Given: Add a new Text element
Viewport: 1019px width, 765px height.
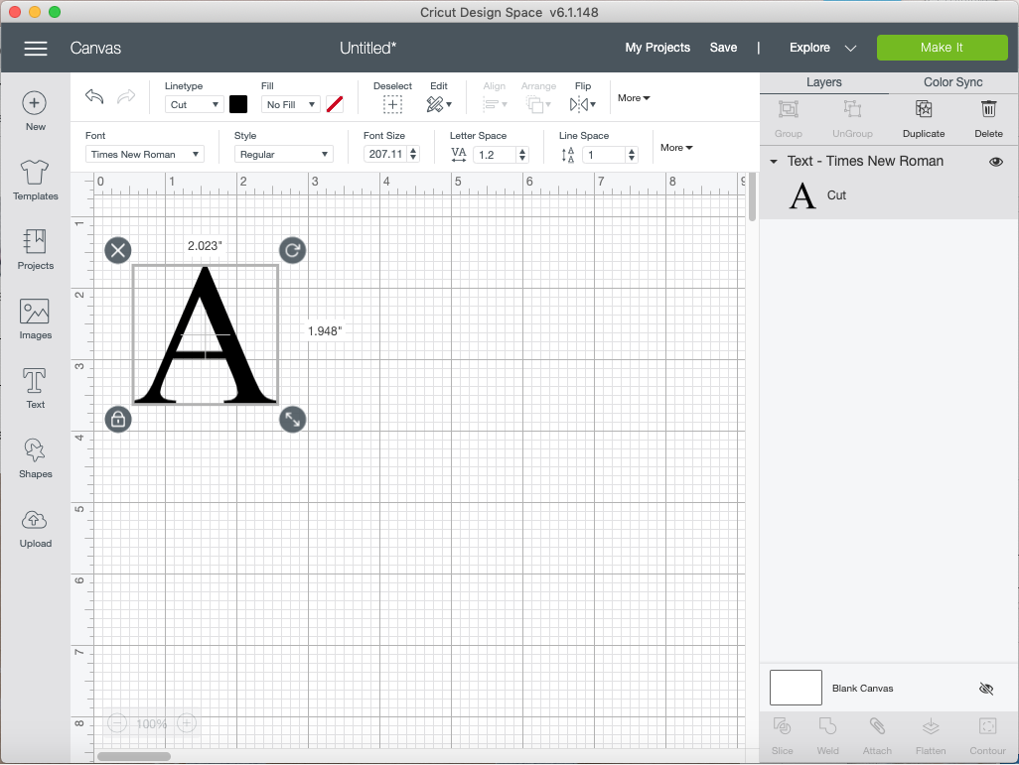Looking at the screenshot, I should (x=35, y=389).
